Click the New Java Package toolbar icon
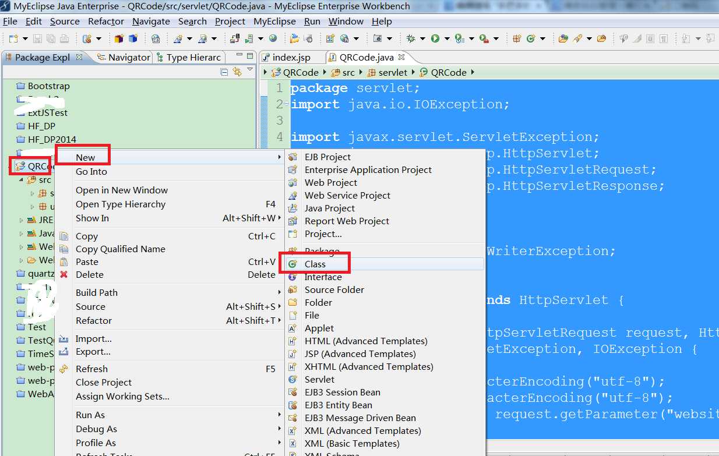 pyautogui.click(x=516, y=39)
